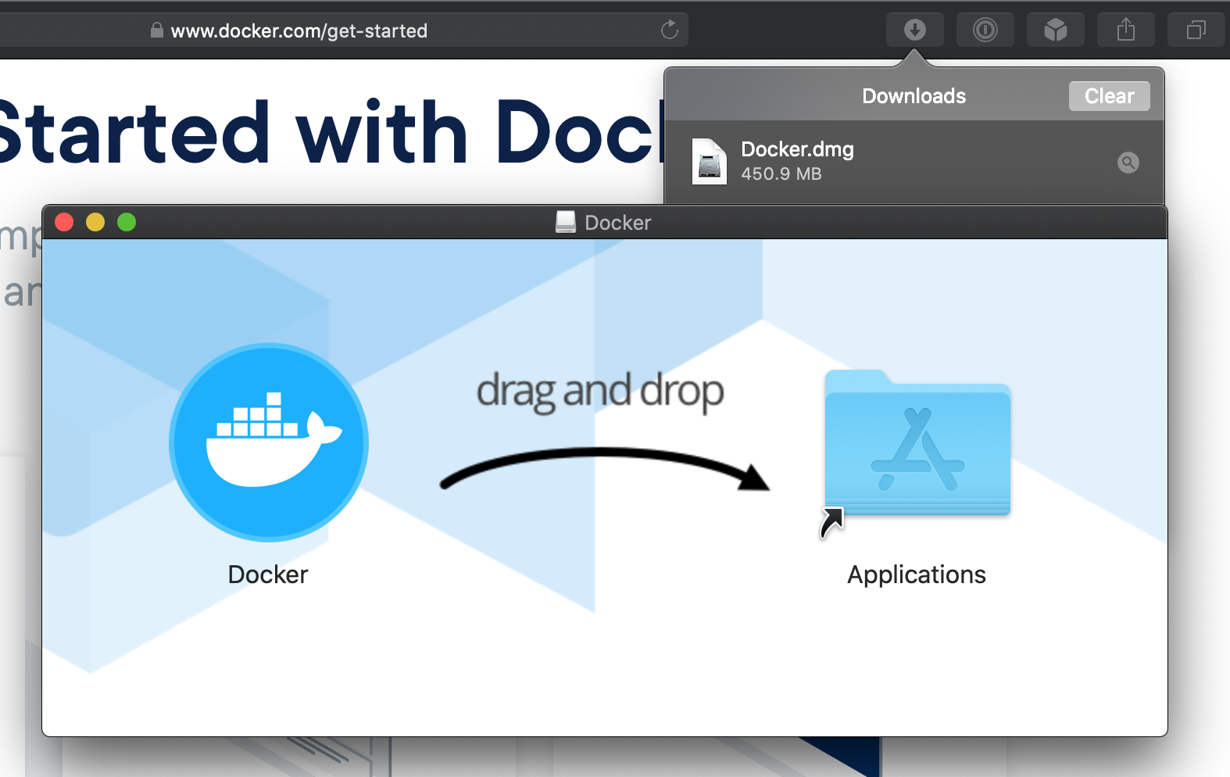Click the www.docker.com/get-started address field

click(x=344, y=30)
